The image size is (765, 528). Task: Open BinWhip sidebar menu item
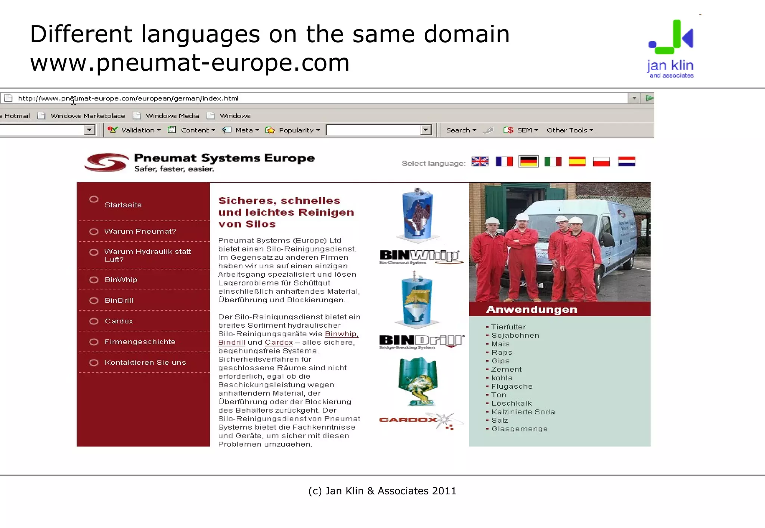pyautogui.click(x=121, y=280)
